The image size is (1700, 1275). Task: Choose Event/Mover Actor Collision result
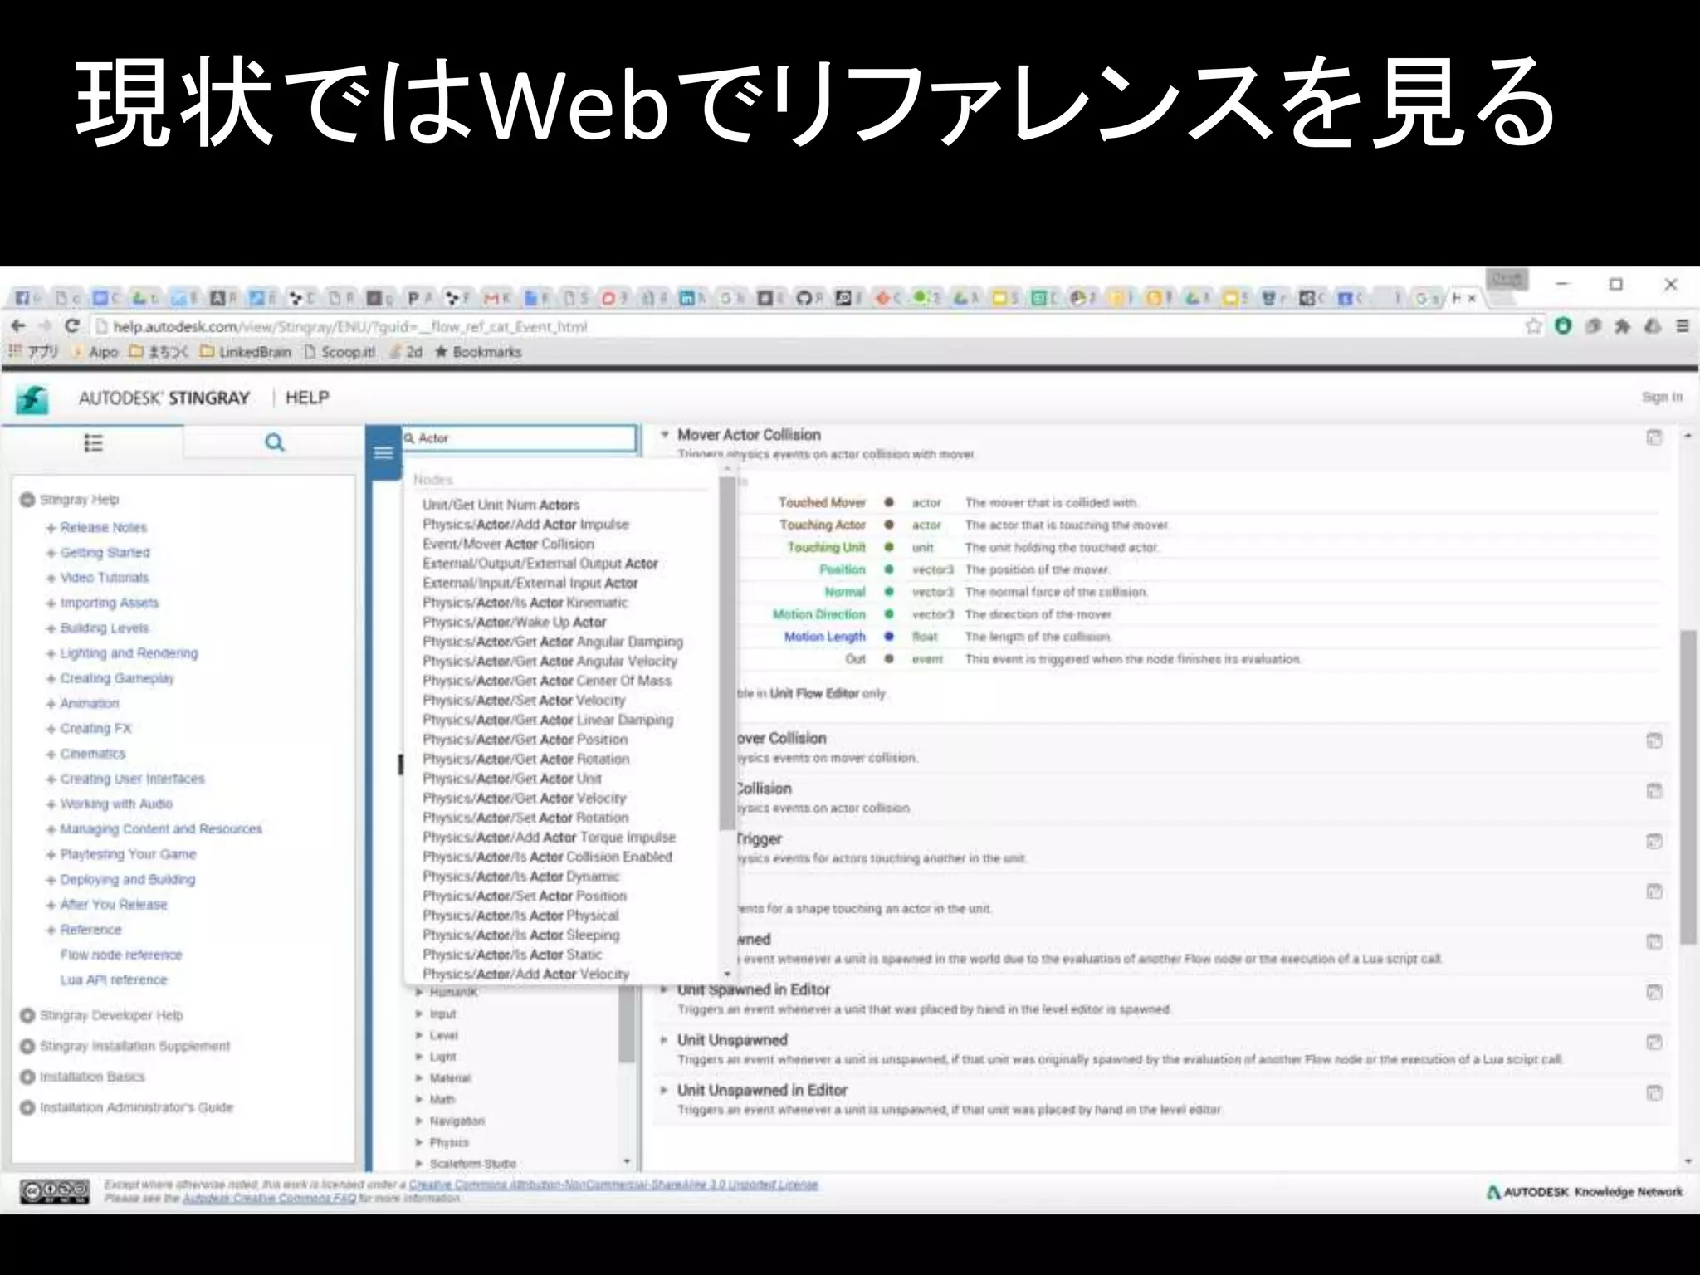pos(508,544)
